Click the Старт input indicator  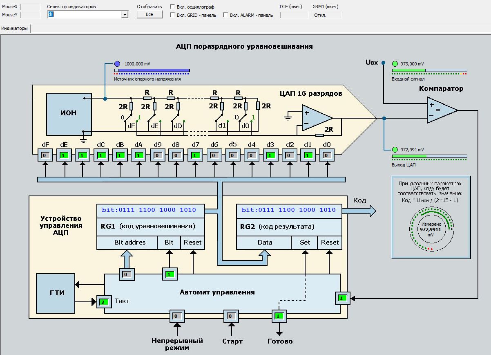coord(230,316)
